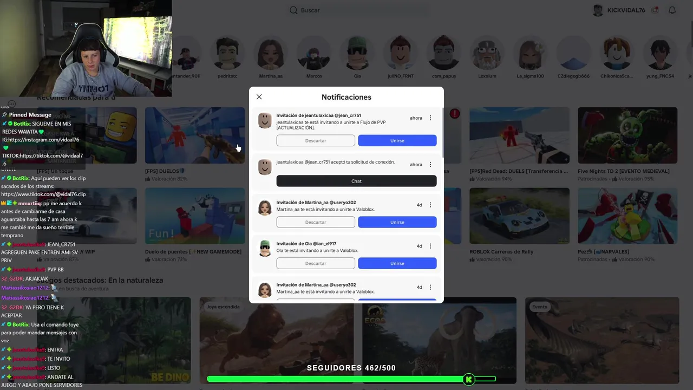This screenshot has width=693, height=390.
Task: Open Evento featured game card
Action: click(602, 340)
